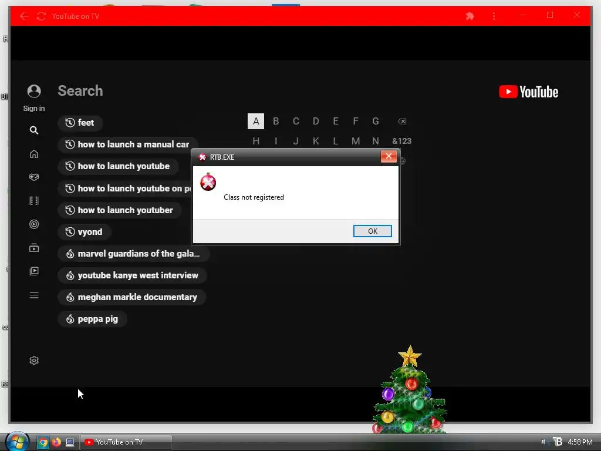Open the Gaming controller icon in sidebar

tap(34, 177)
